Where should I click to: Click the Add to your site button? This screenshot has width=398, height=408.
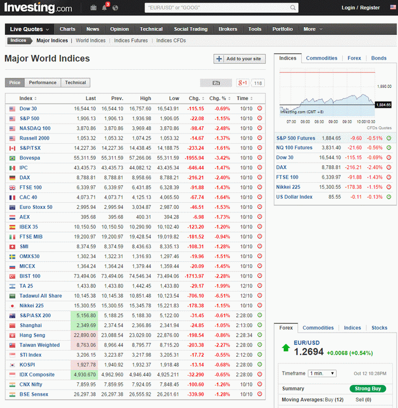tap(240, 59)
